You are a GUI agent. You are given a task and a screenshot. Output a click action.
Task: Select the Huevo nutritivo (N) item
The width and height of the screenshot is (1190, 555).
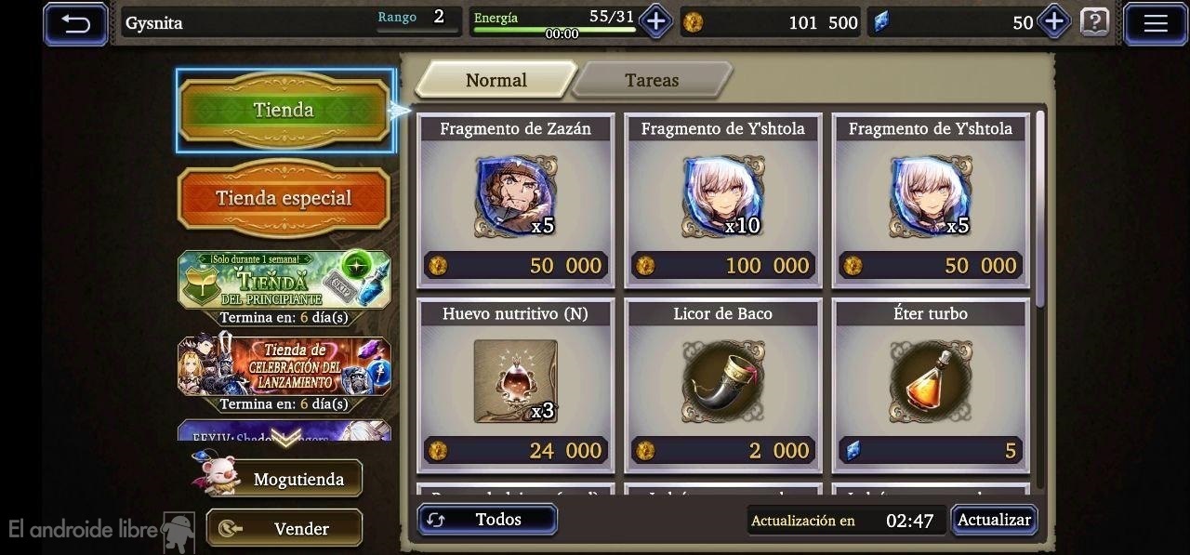[516, 381]
